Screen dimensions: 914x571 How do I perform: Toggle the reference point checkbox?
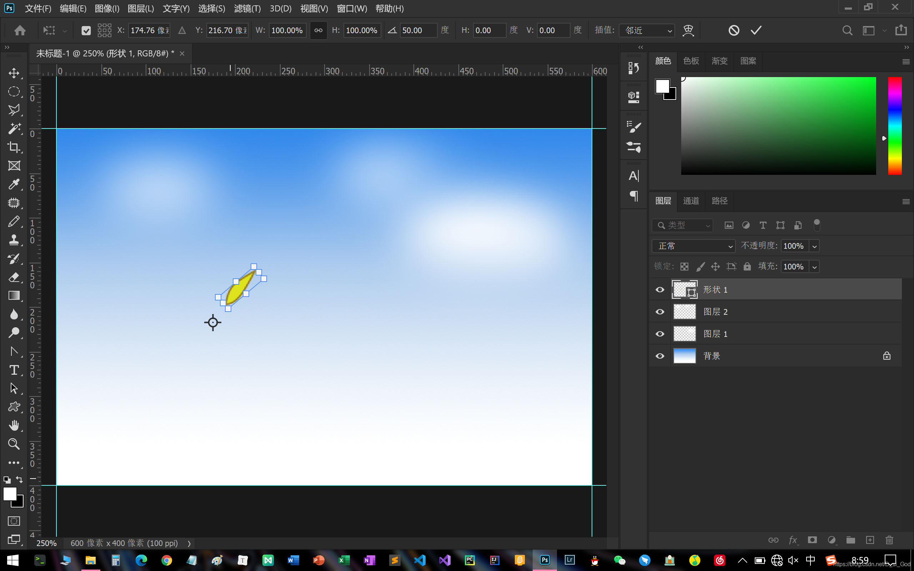tap(86, 31)
